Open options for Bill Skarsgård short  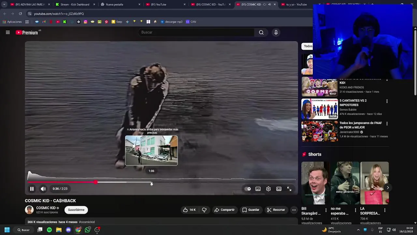326,210
